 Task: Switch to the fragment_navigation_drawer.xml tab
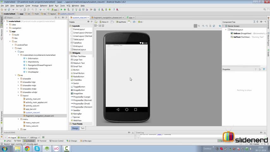107,18
